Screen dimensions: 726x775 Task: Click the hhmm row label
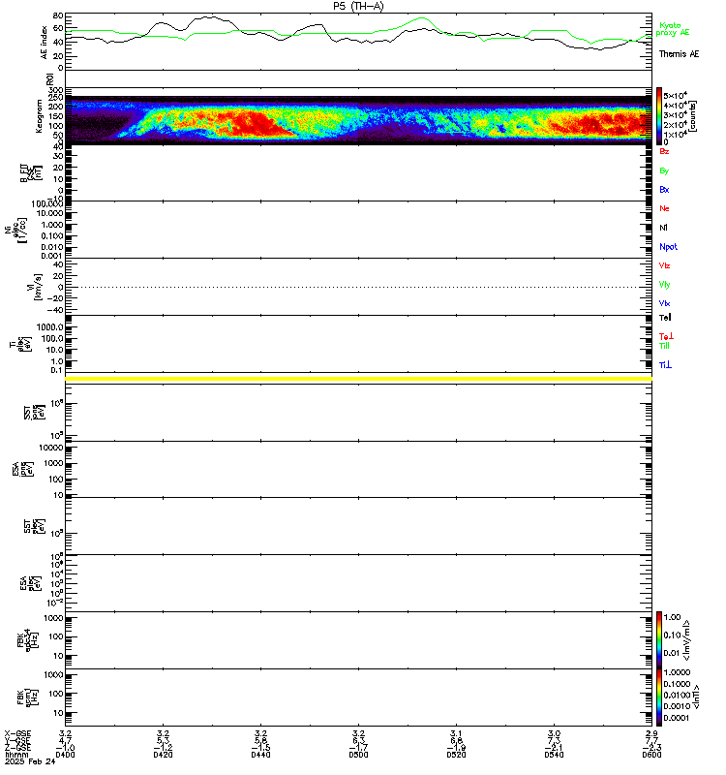tap(15, 755)
